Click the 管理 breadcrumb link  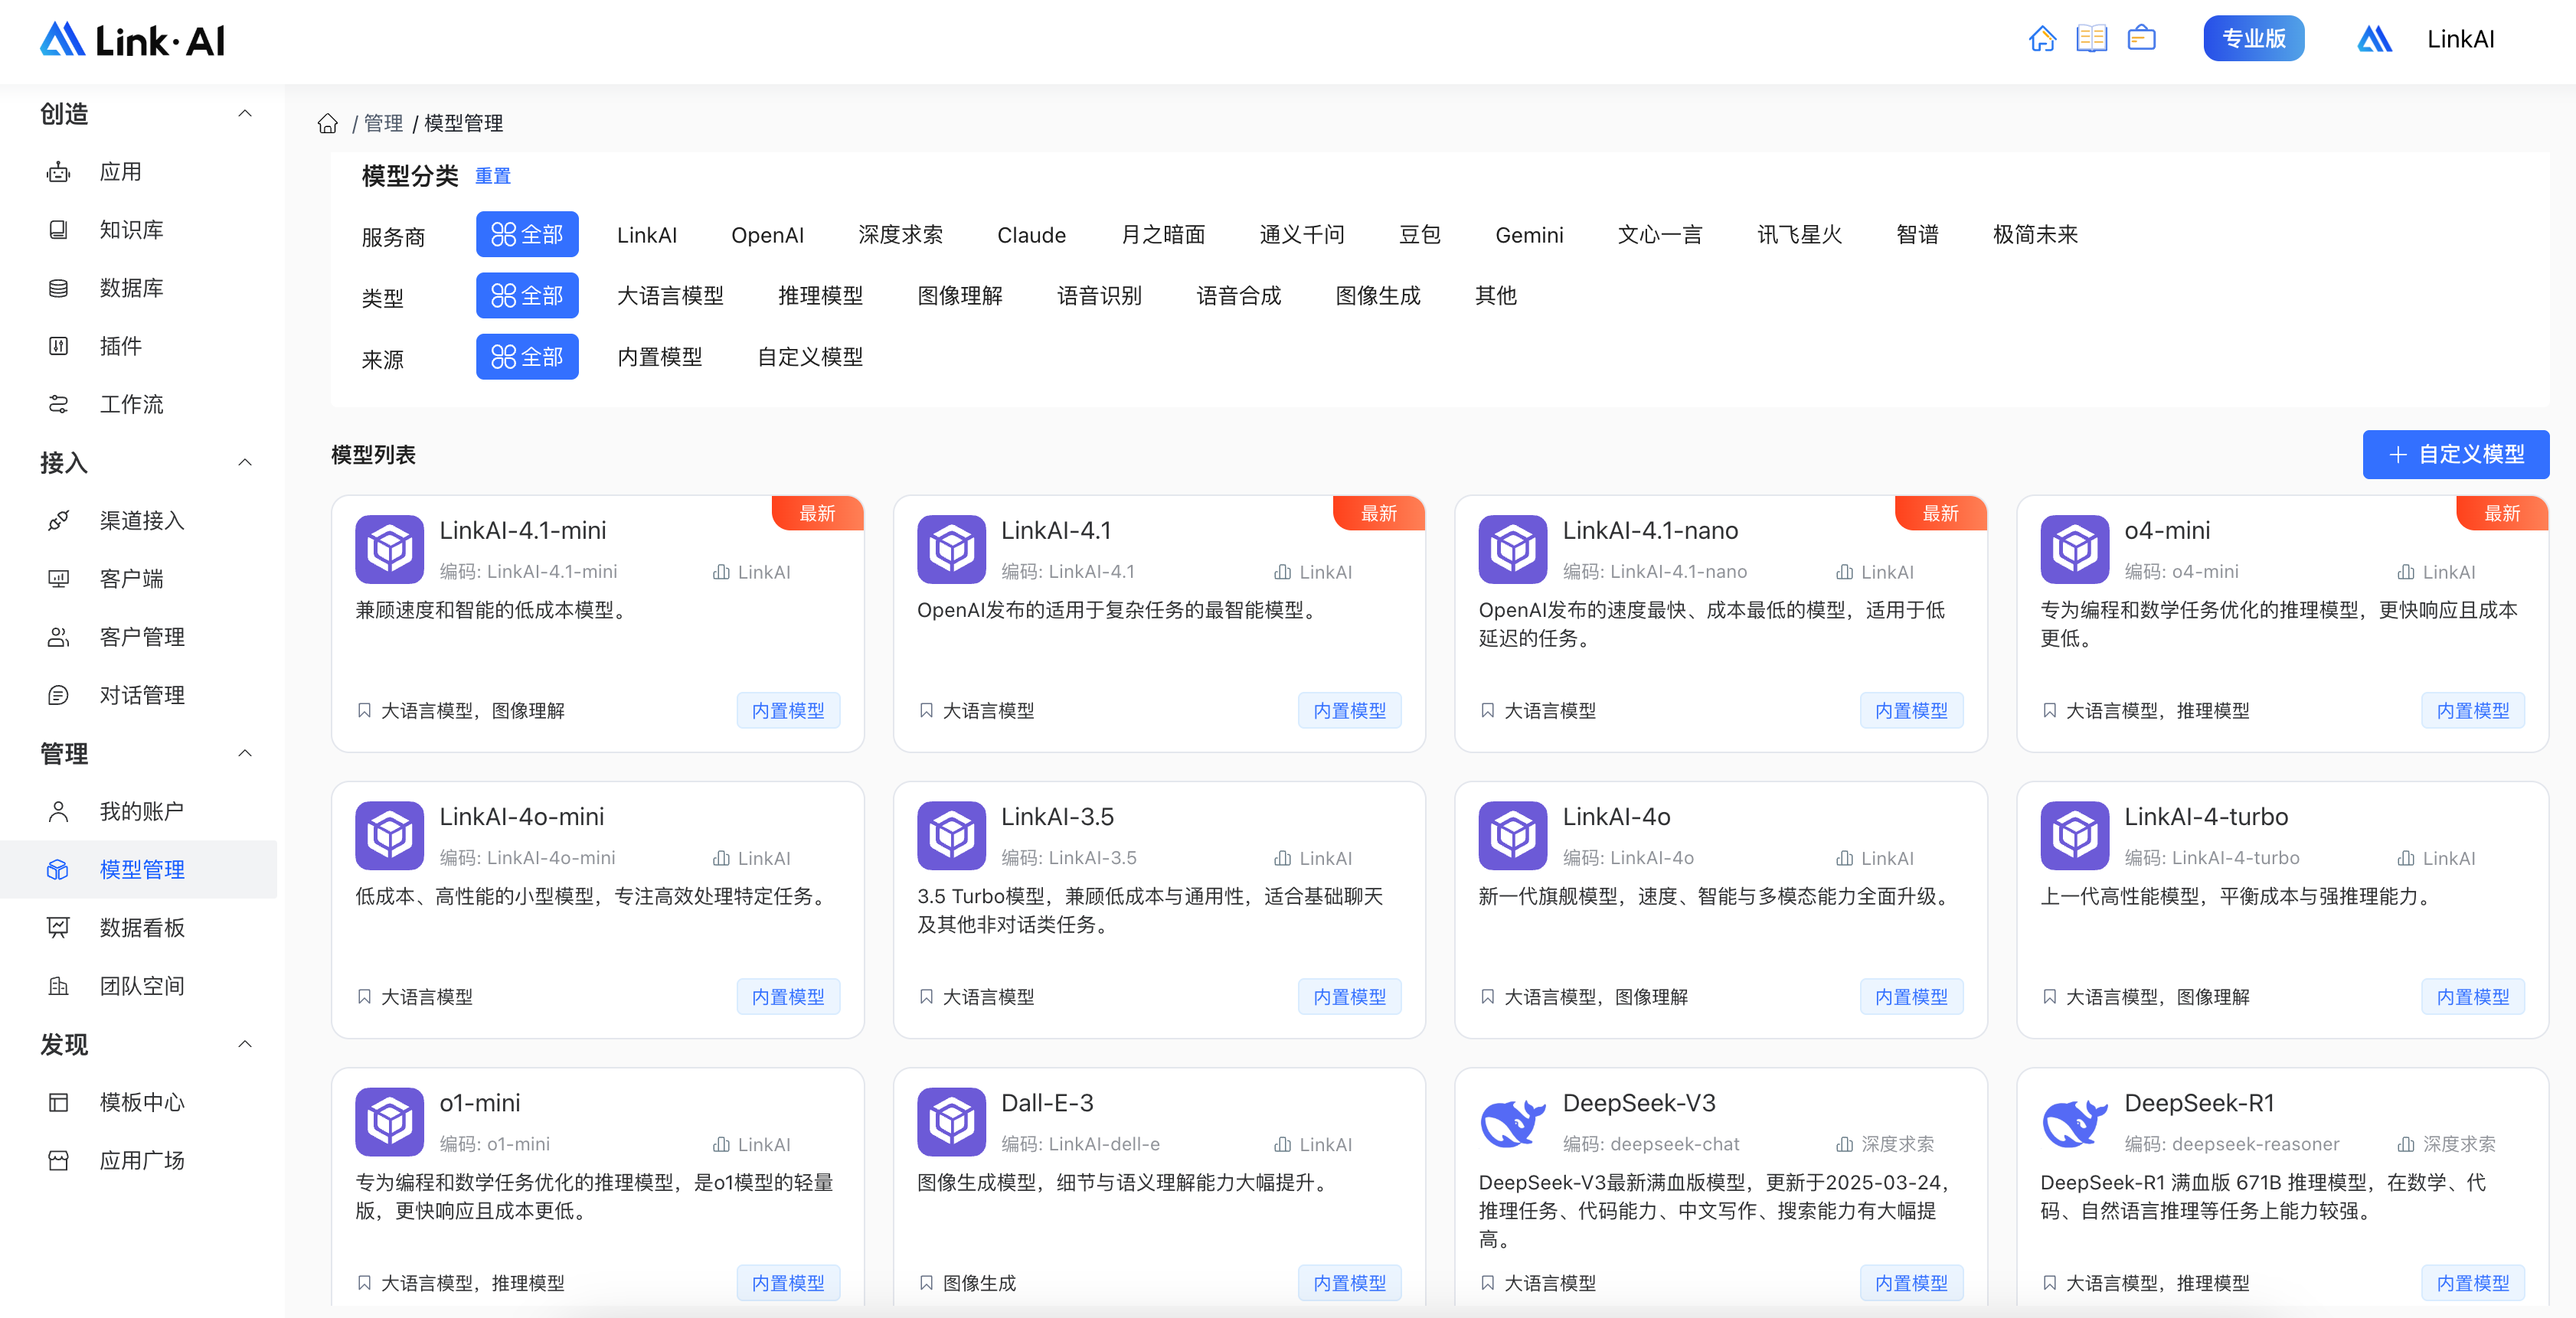pos(383,123)
